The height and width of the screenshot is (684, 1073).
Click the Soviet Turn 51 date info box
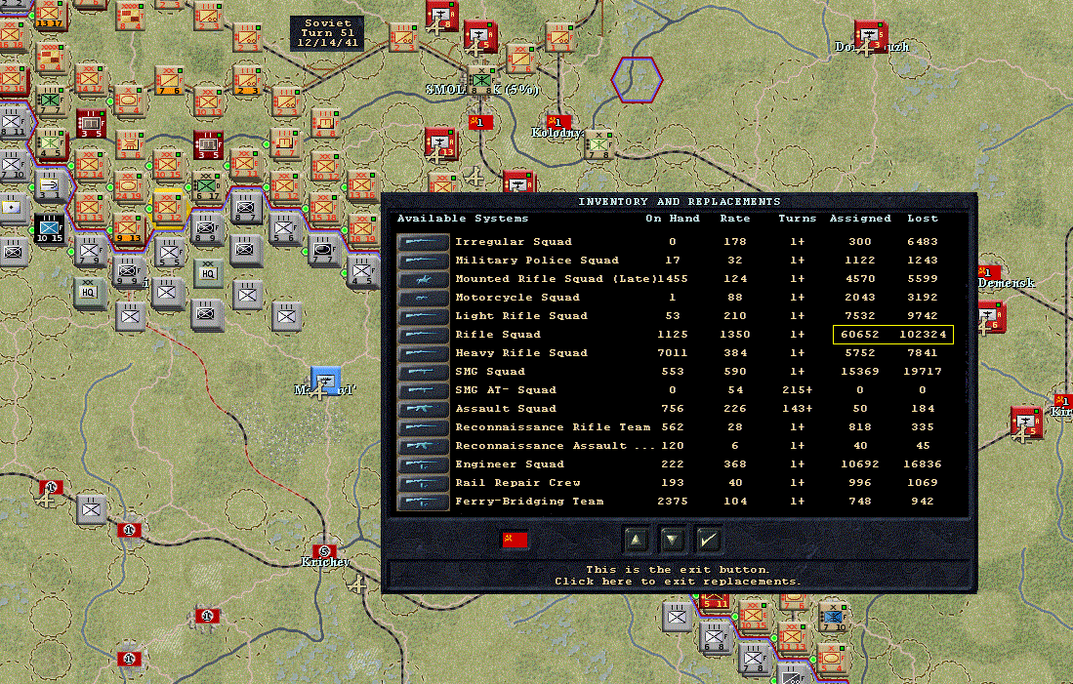click(327, 33)
